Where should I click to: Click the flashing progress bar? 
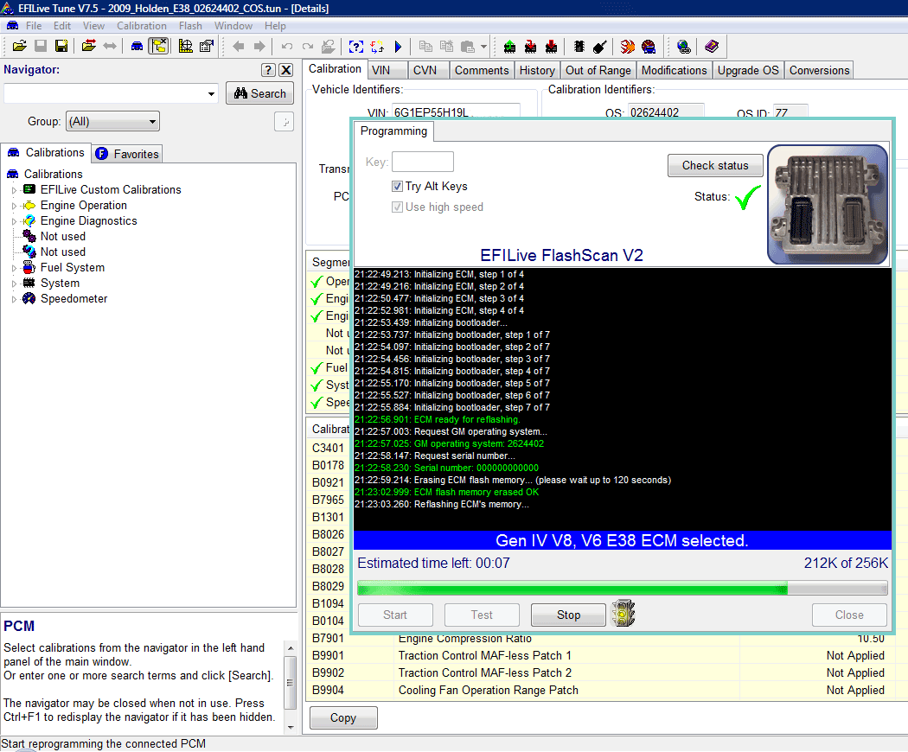(x=623, y=588)
